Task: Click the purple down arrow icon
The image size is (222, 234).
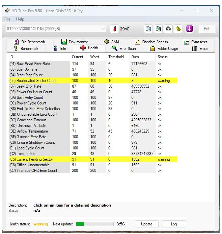Action: tap(189, 29)
